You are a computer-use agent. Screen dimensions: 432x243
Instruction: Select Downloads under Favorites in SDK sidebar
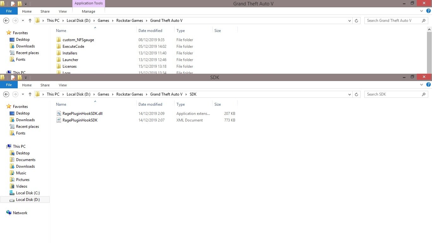tap(25, 120)
